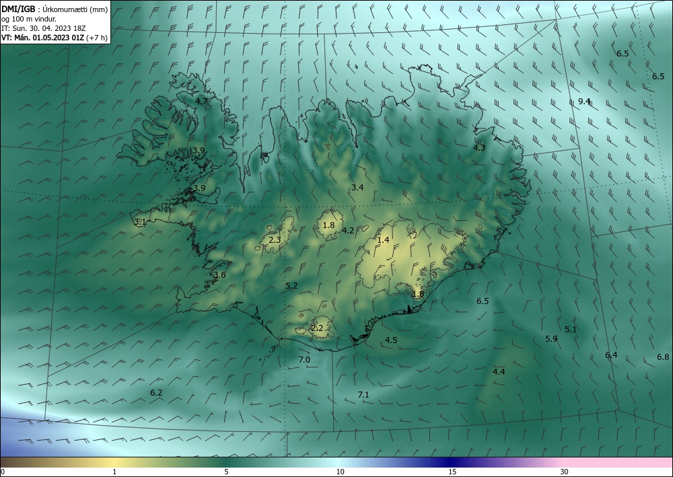Select the '5' label on the color scale
673x477 pixels.
pyautogui.click(x=226, y=472)
